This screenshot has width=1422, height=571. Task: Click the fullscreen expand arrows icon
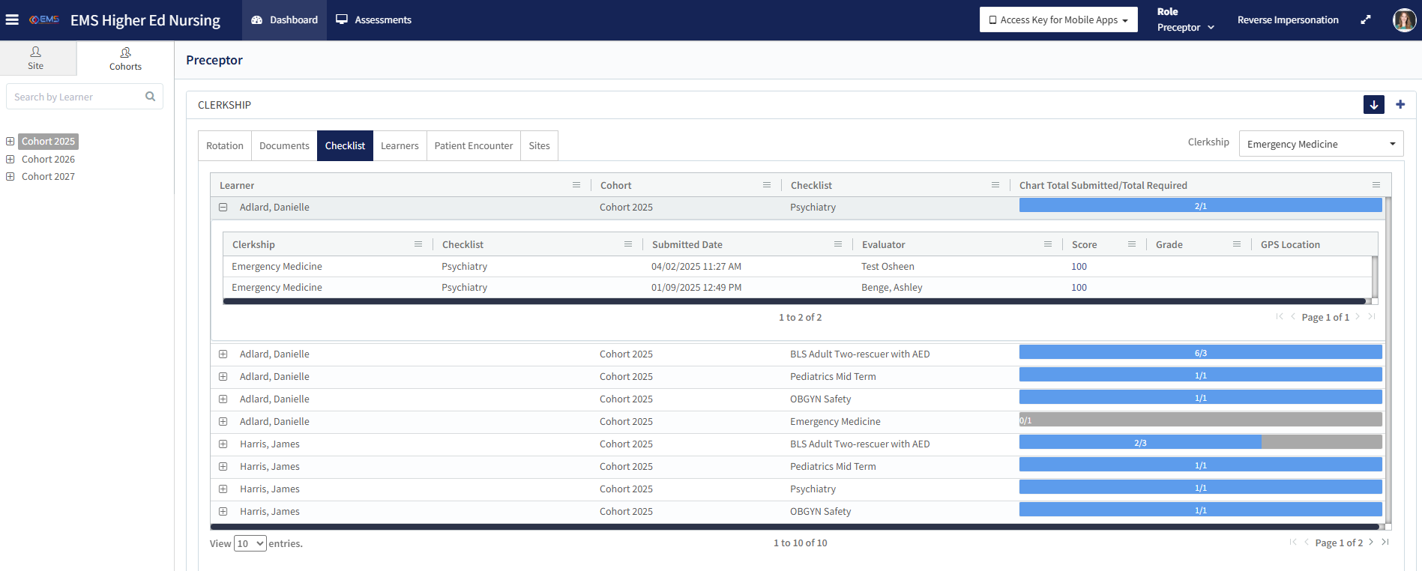point(1366,20)
